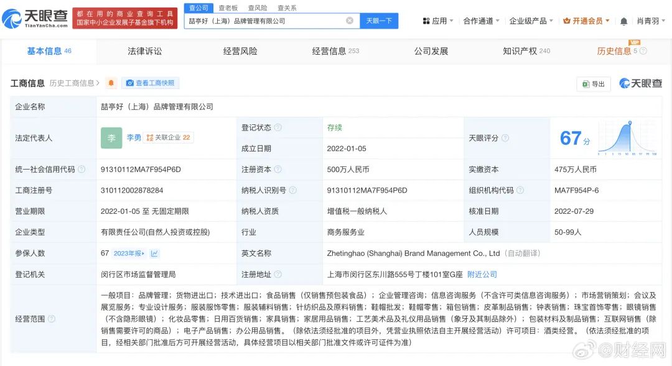This screenshot has width=672, height=366.
Task: Switch to the 法律诉讼 tab
Action: [144, 51]
